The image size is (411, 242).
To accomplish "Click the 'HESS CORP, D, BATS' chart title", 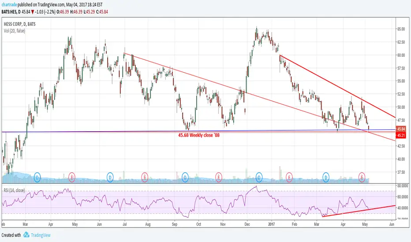I will coord(20,24).
